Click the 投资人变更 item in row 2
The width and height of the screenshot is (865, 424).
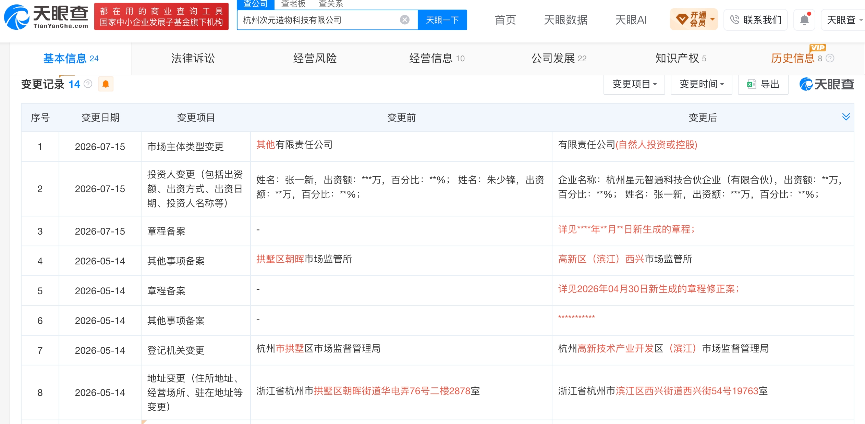tap(195, 189)
